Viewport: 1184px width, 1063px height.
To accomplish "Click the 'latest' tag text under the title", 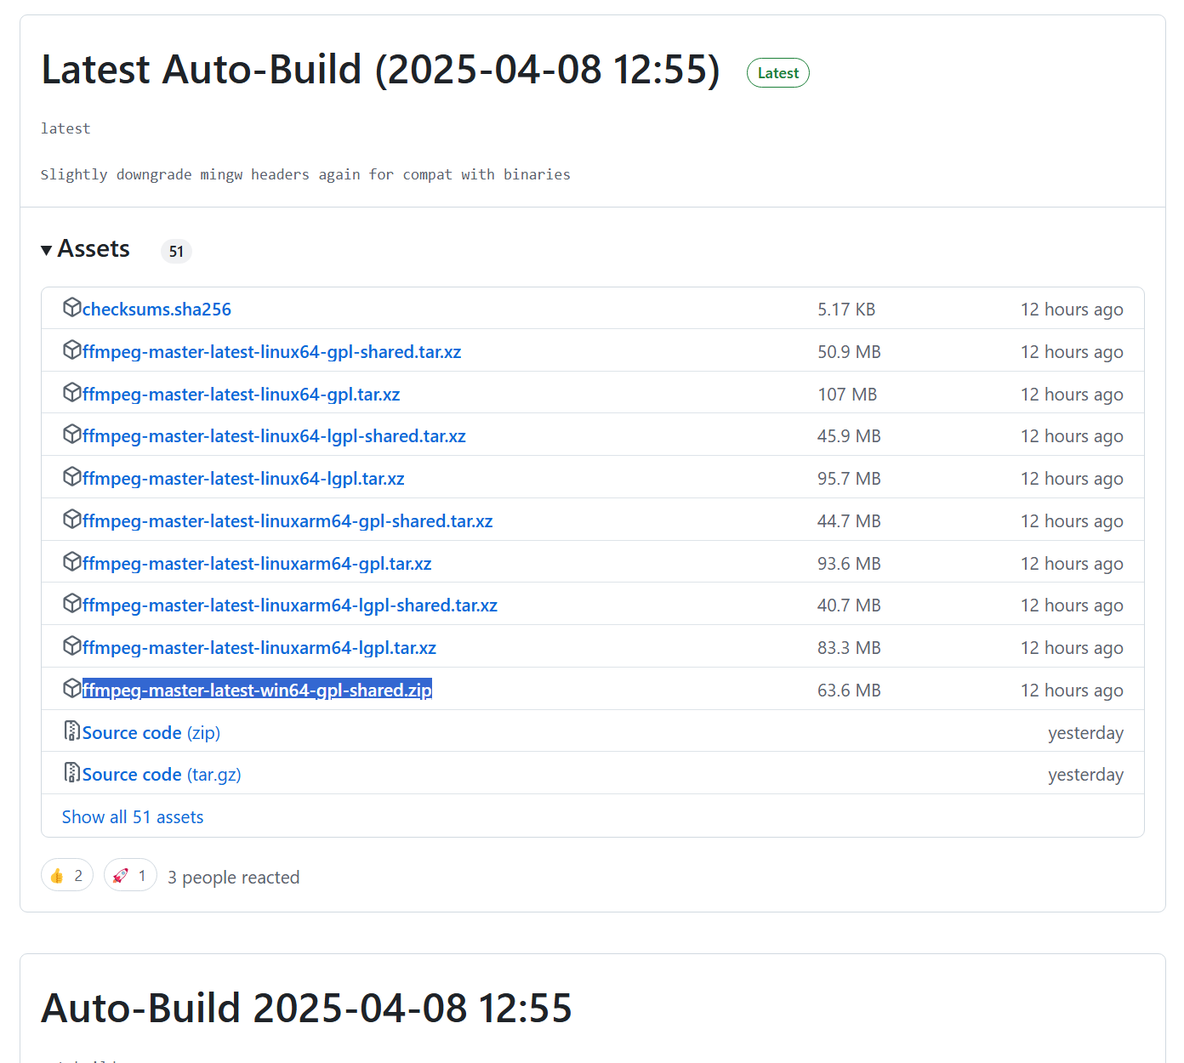I will tap(65, 128).
